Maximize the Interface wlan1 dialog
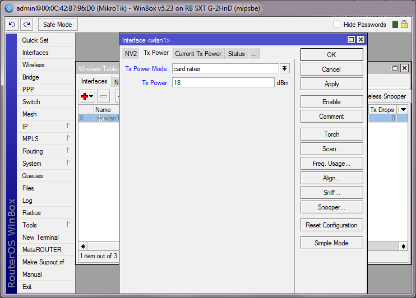 click(352, 40)
